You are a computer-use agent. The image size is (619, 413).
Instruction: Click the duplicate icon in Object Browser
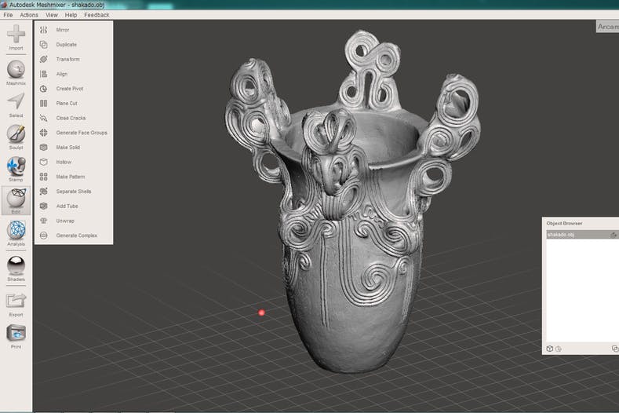click(614, 349)
